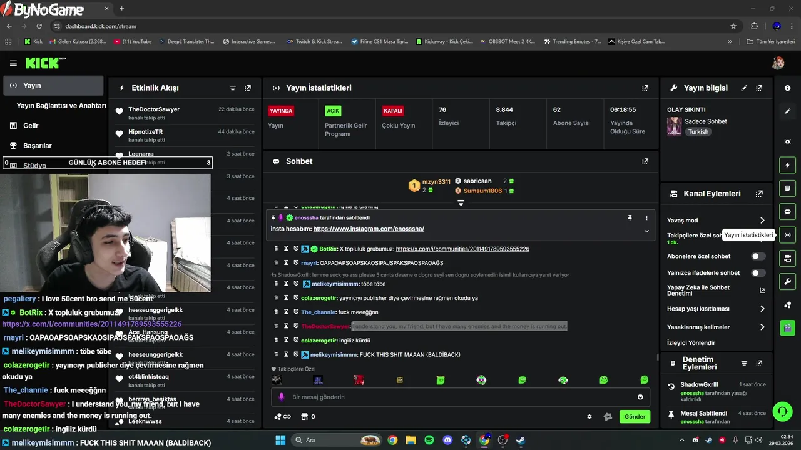Click TheDoctorSawyer in Etkinlik Akışı
Image resolution: width=801 pixels, height=450 pixels.
(154, 109)
